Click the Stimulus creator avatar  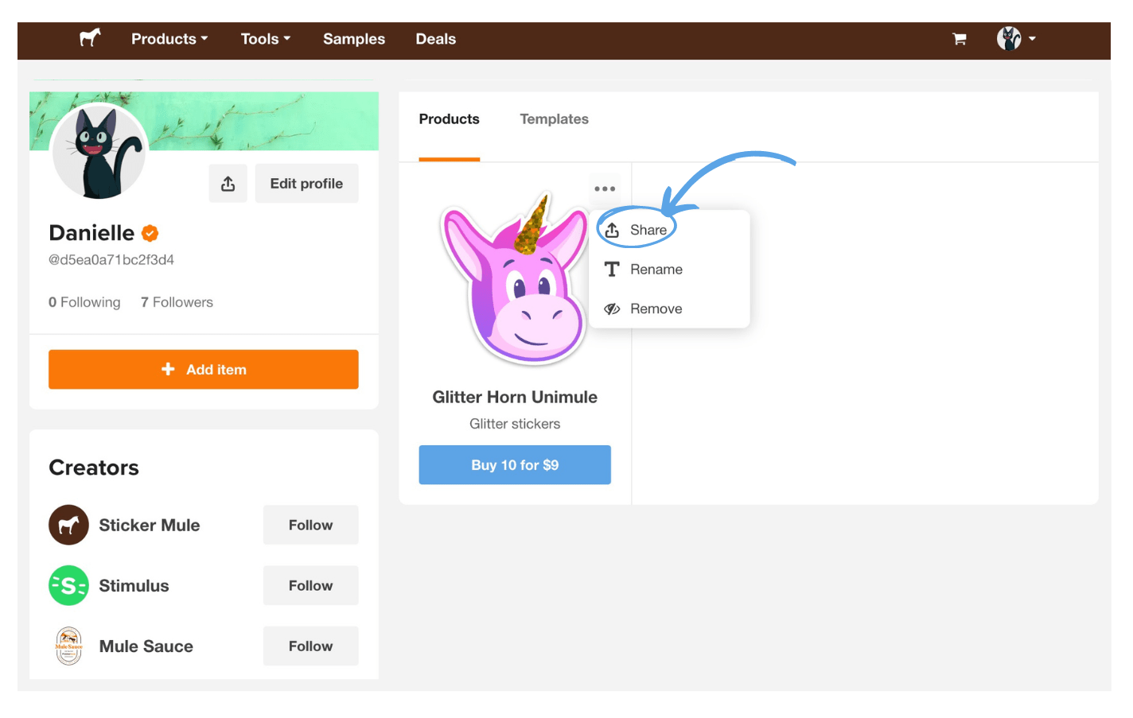tap(68, 586)
